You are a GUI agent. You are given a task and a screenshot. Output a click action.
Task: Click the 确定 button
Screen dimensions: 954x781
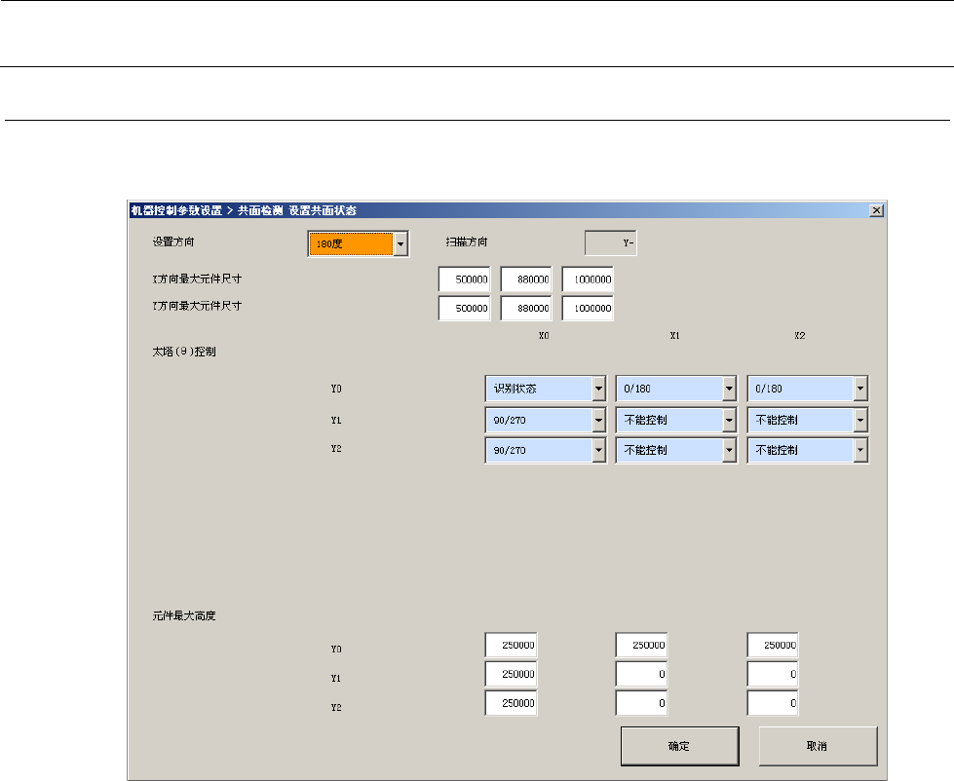click(679, 746)
